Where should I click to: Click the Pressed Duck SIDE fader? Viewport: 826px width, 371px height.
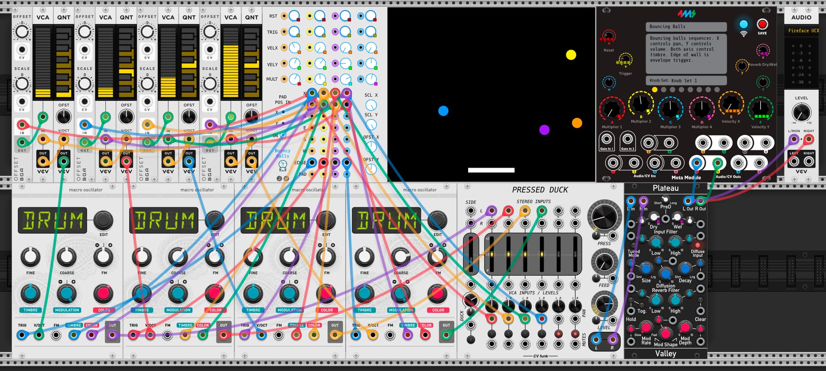[471, 254]
